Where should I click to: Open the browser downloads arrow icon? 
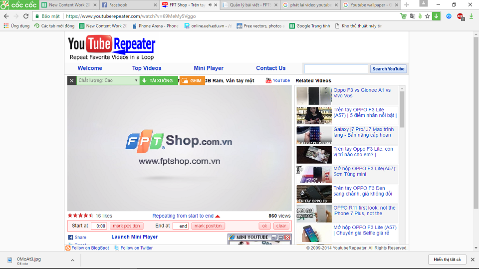(x=472, y=16)
